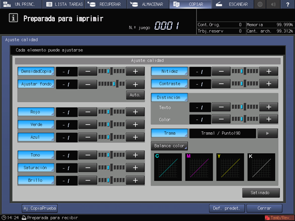Open the black K balance curve
The image size is (295, 221).
pos(261,167)
